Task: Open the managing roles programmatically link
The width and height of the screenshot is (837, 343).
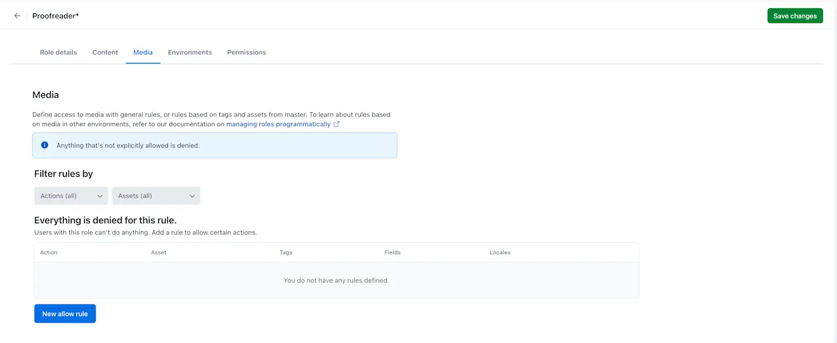Action: pos(278,124)
